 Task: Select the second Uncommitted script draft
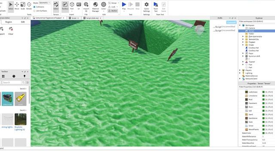click(x=224, y=30)
